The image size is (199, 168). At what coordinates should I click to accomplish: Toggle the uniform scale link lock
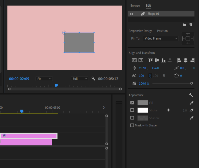150,76
